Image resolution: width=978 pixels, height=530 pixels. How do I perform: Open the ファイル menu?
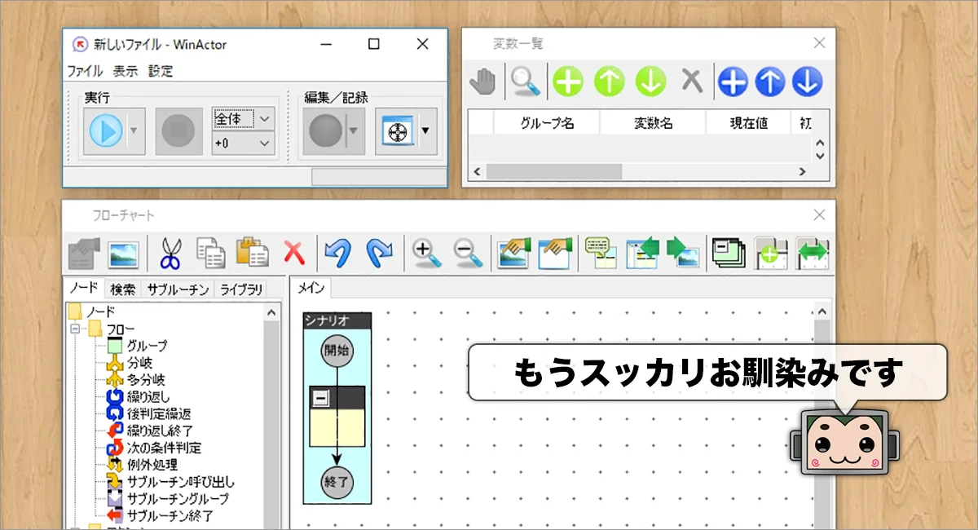point(85,71)
